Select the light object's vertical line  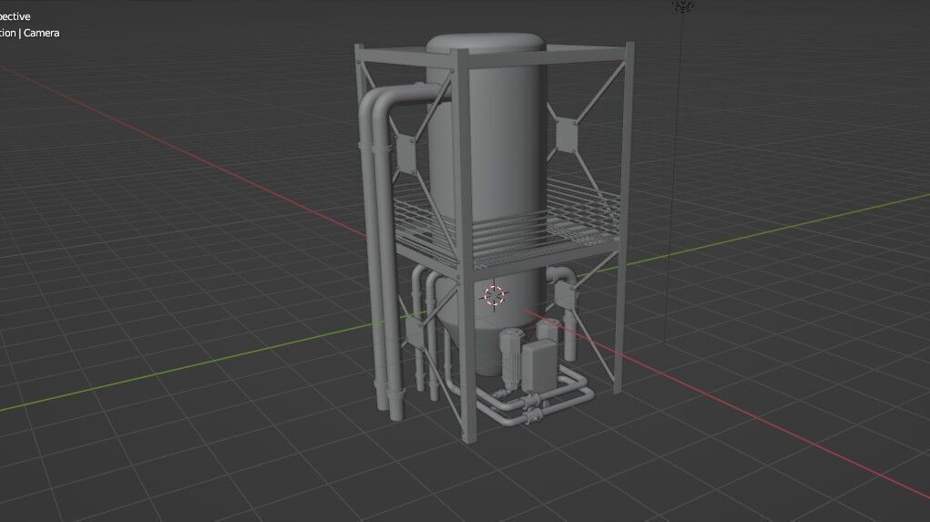point(674,178)
